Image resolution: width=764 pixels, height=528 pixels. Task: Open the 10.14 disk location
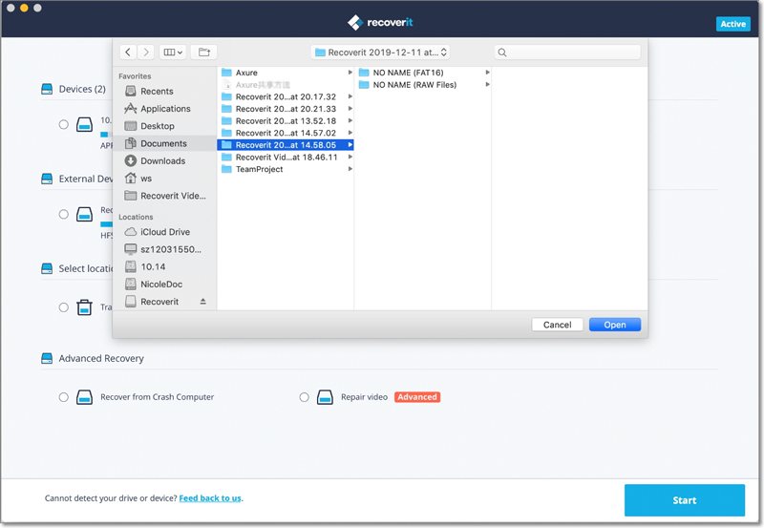[153, 267]
